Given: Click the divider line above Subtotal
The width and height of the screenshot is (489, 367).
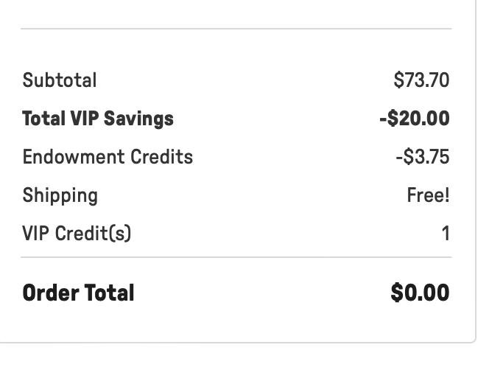Looking at the screenshot, I should point(236,29).
